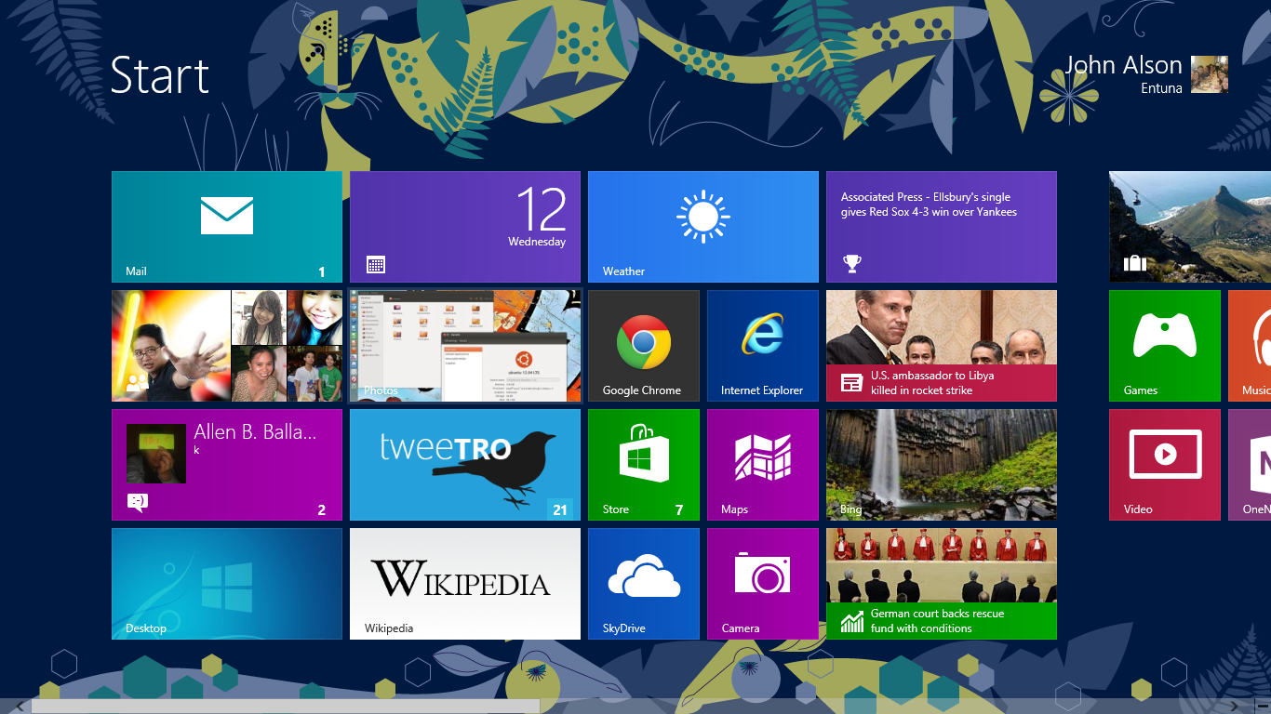
Task: Open the Mail app tile
Action: click(x=226, y=226)
